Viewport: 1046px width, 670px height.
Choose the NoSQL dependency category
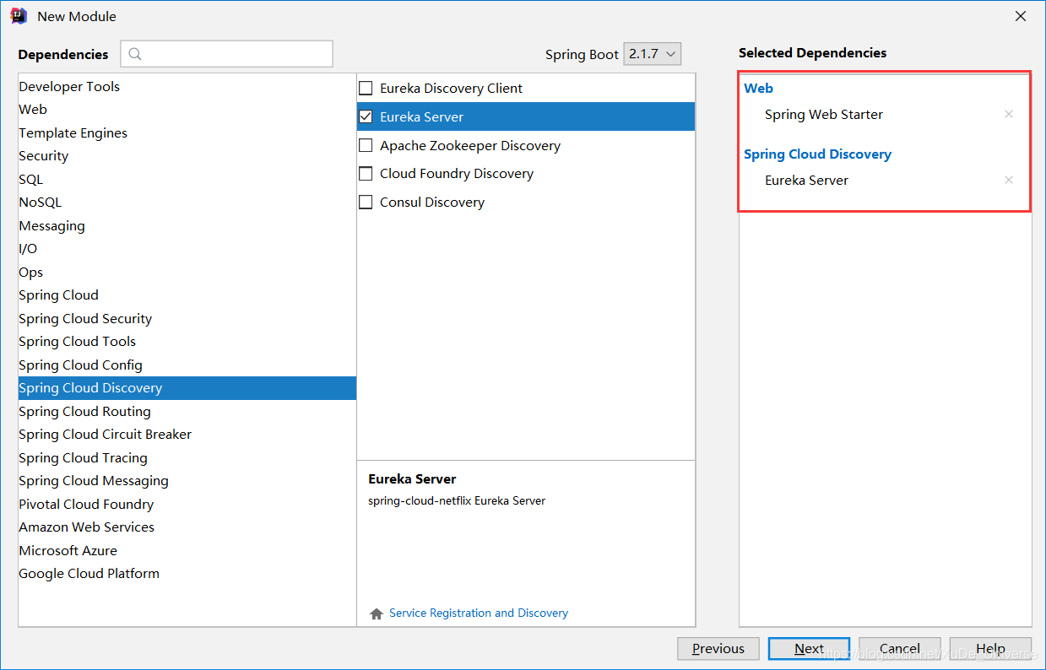(187, 203)
